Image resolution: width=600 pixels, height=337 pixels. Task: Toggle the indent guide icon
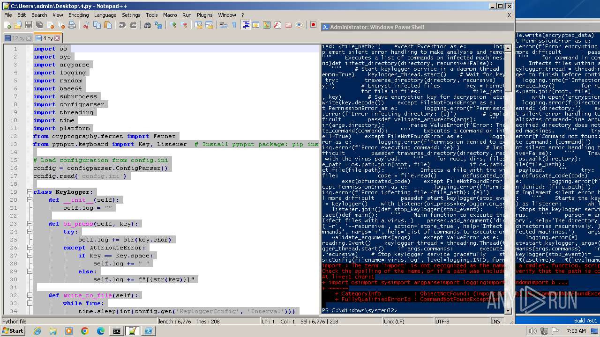[245, 25]
